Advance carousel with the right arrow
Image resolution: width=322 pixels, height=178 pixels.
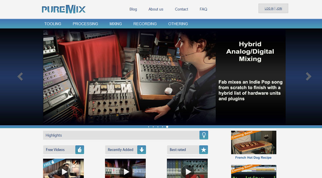[308, 77]
